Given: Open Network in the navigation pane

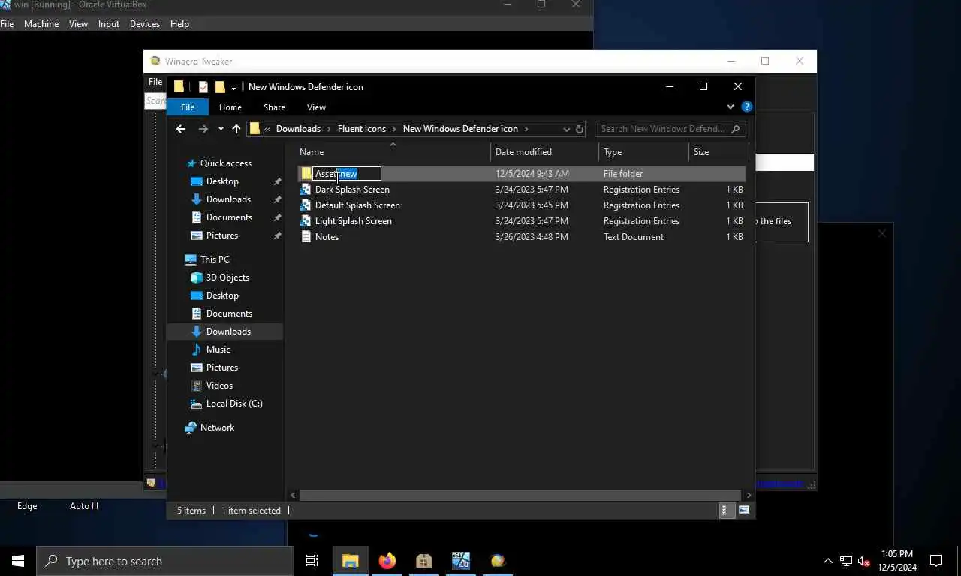Looking at the screenshot, I should pyautogui.click(x=217, y=427).
